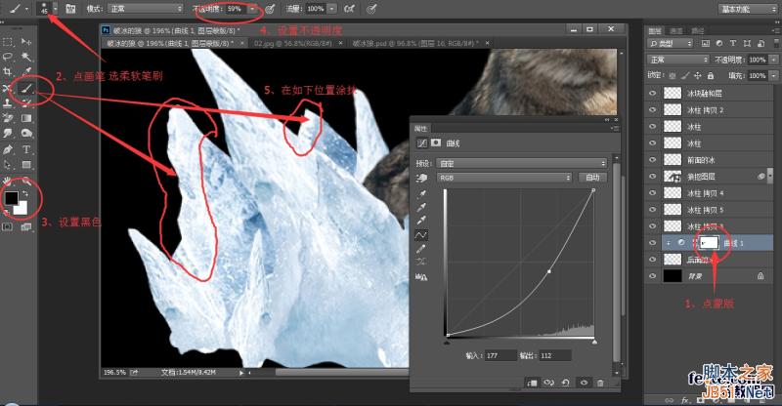Screen dimensions: 782x406
Task: Click the clip to layer icon in Properties
Action: (x=532, y=383)
